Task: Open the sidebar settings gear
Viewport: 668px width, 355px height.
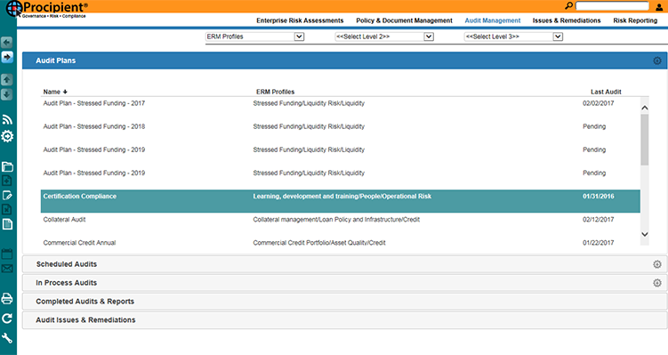Action: point(7,136)
